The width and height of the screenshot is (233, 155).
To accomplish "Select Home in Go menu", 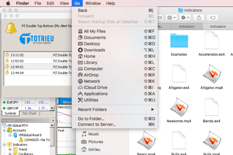I will click(x=115, y=56).
